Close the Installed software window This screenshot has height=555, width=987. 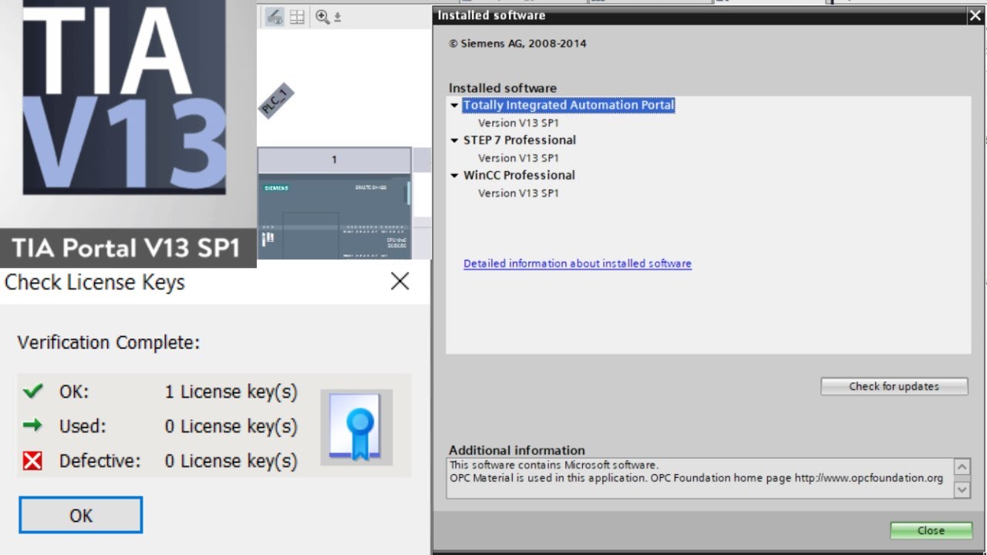pyautogui.click(x=975, y=15)
